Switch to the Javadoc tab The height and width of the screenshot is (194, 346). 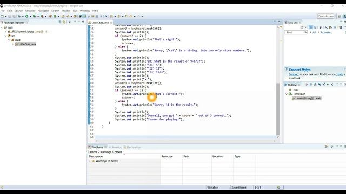(x=115, y=147)
